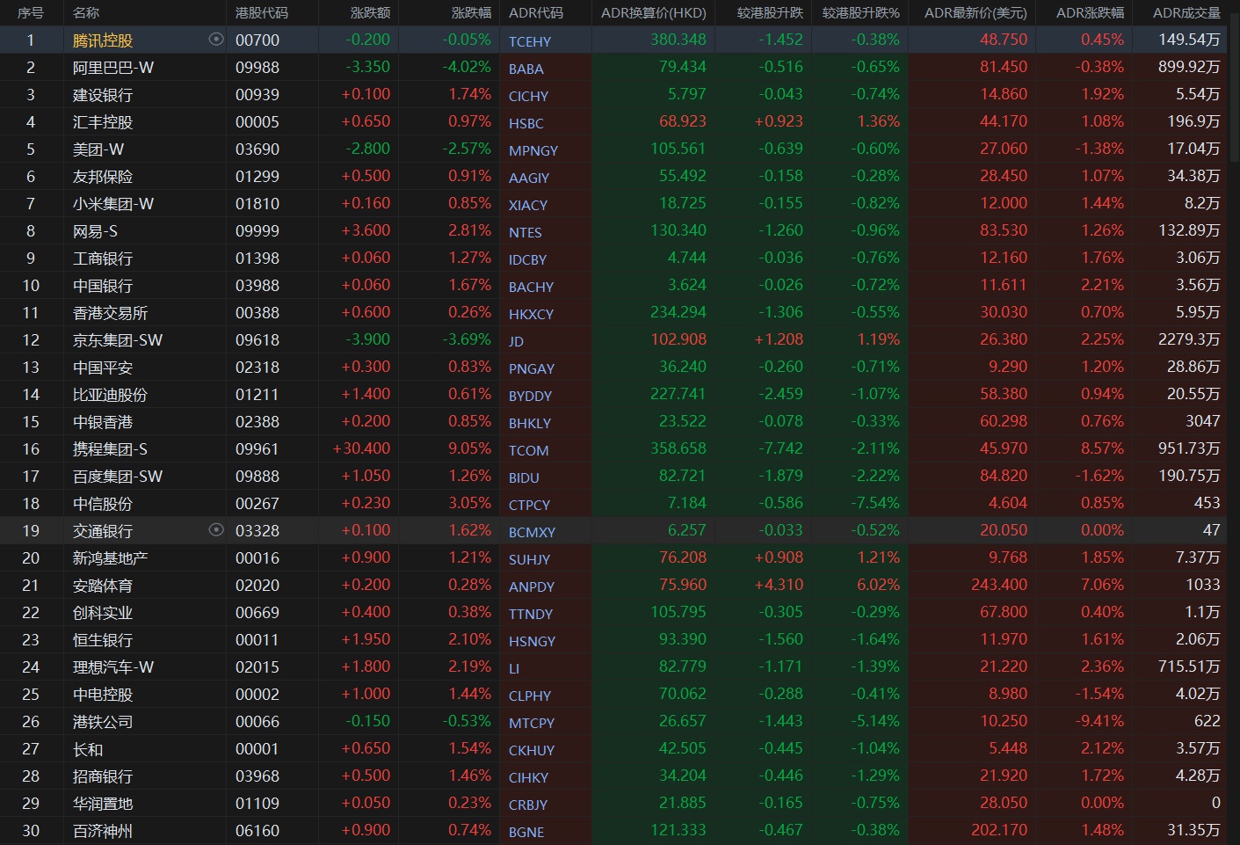This screenshot has width=1240, height=845.
Task: Click the TCOM ADR code
Action: pyautogui.click(x=528, y=450)
